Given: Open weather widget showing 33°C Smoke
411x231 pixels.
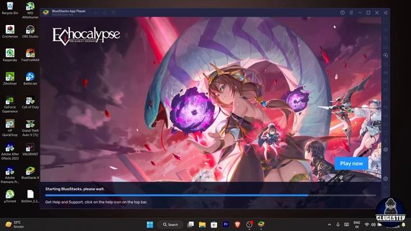Looking at the screenshot, I should pos(15,225).
